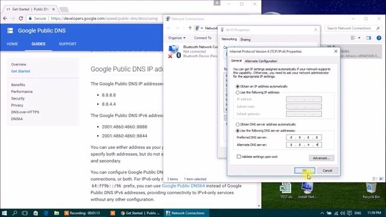
Task: Click Performance in the left sidebar
Action: coord(22,92)
